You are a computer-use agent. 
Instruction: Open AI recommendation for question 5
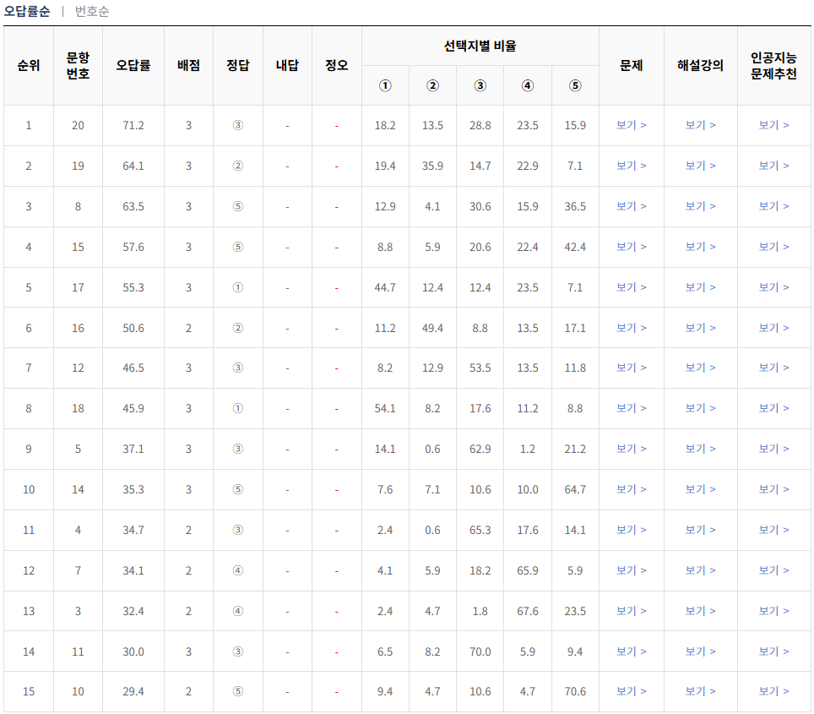pyautogui.click(x=773, y=449)
